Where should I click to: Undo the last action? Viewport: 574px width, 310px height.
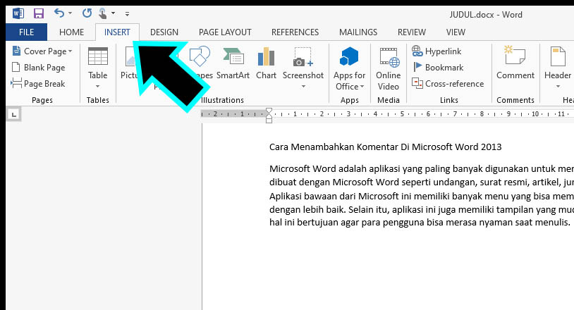[59, 13]
